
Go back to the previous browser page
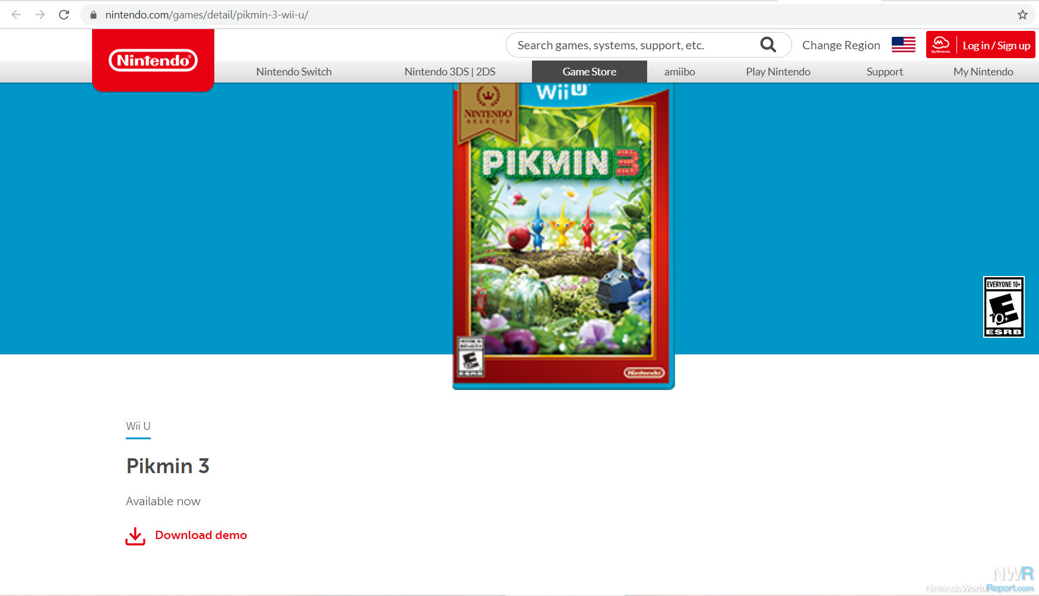point(16,14)
